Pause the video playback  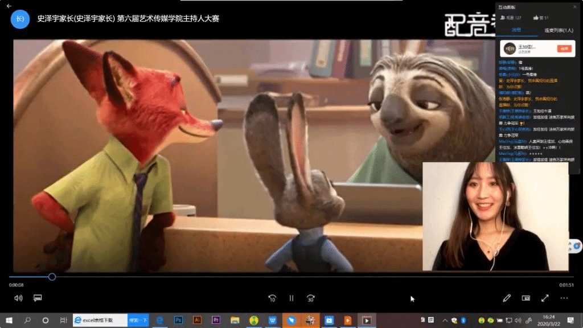[x=291, y=298]
